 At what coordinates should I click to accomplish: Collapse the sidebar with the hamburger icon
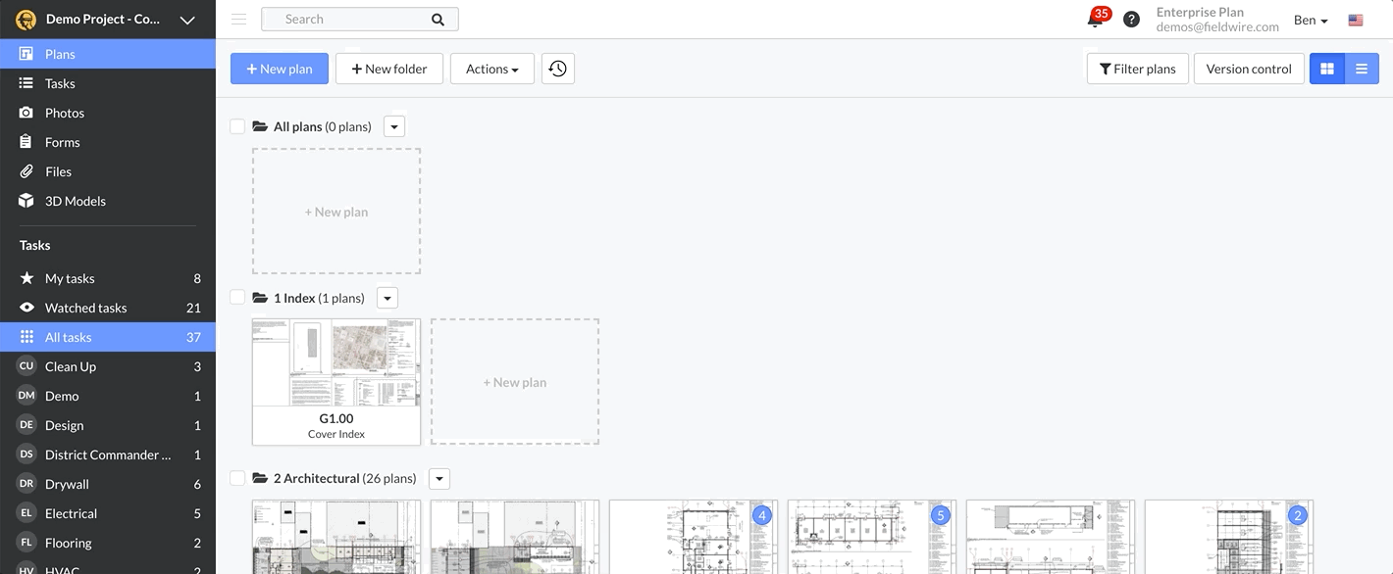pos(236,18)
